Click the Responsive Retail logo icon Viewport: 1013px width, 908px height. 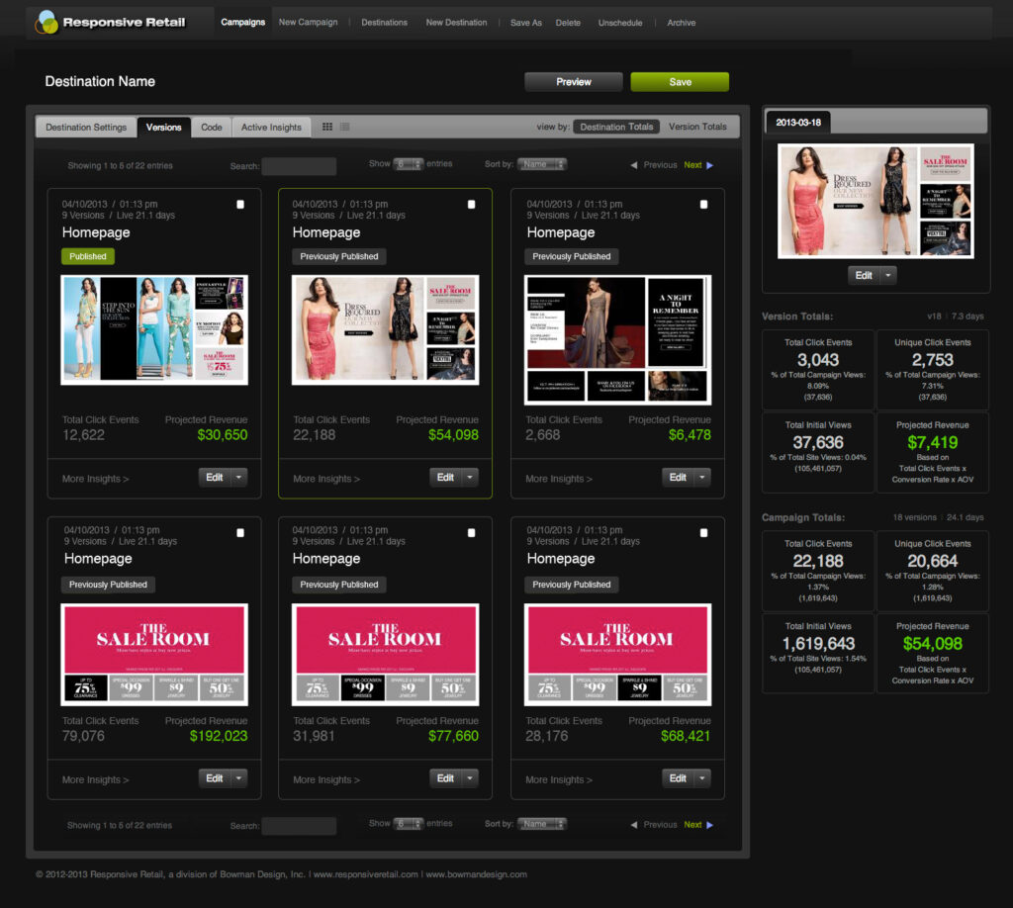pos(46,23)
